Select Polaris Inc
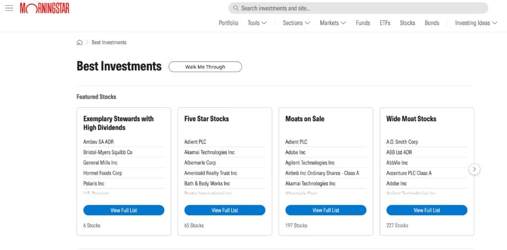 [94, 183]
